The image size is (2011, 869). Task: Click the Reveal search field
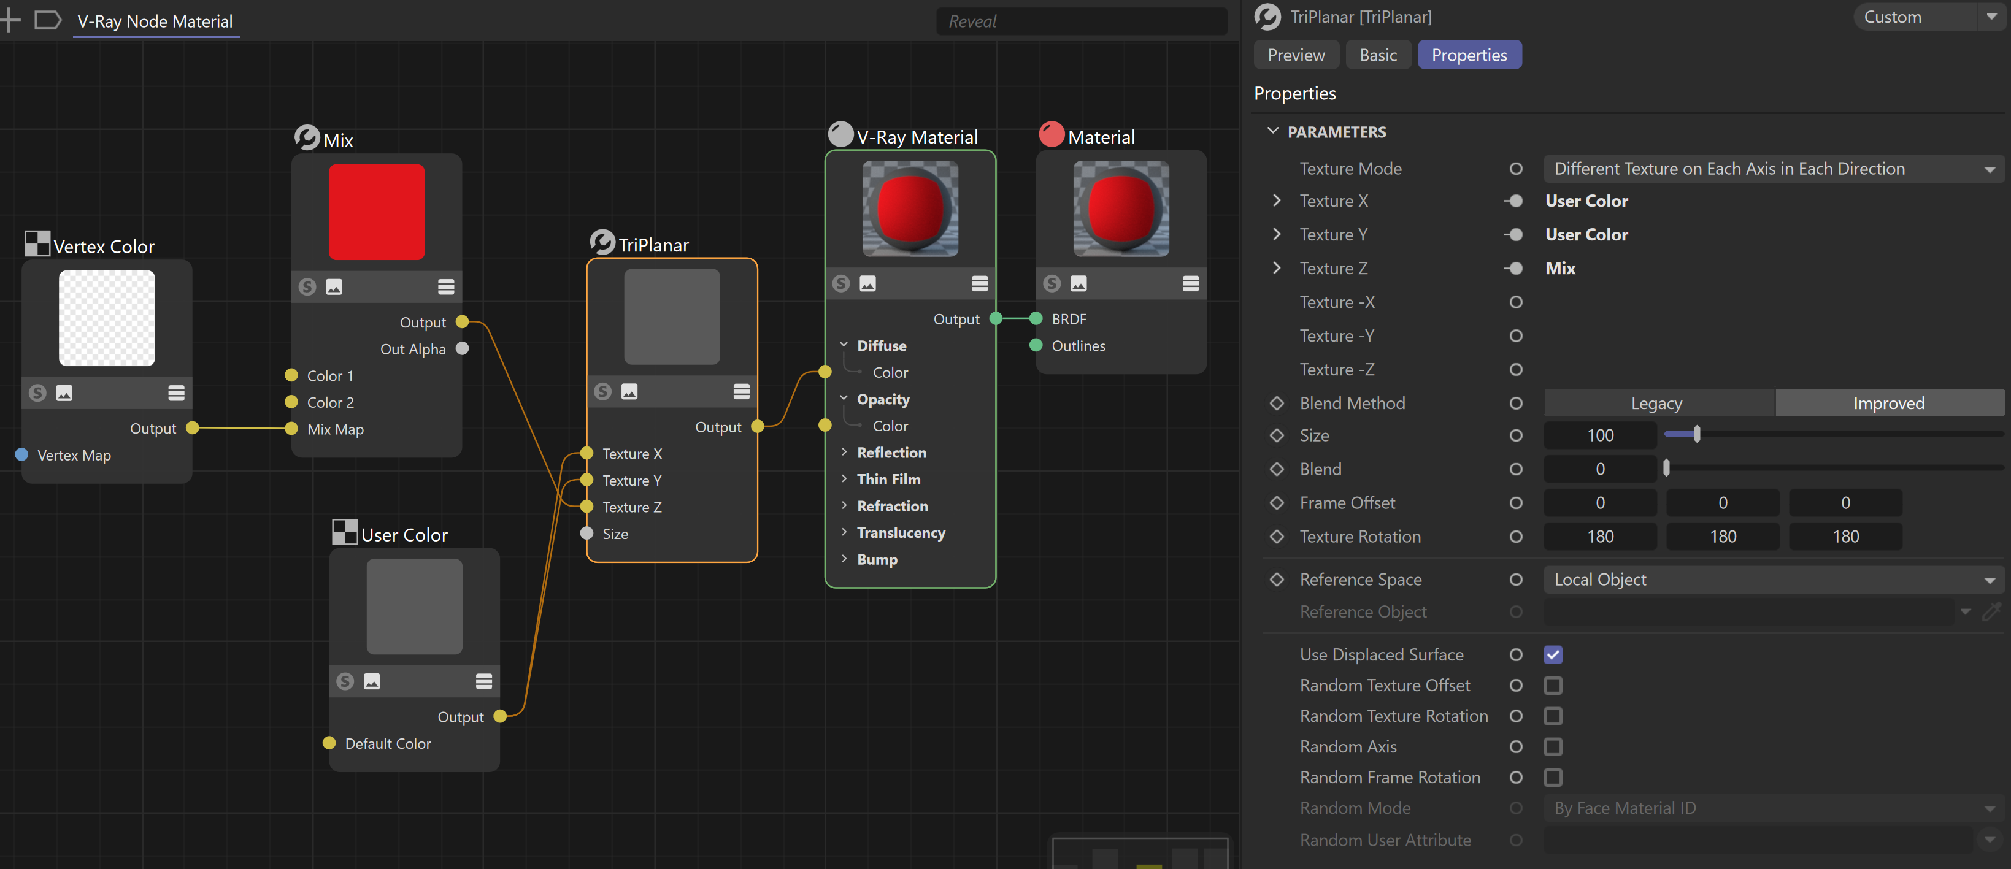pos(1081,21)
